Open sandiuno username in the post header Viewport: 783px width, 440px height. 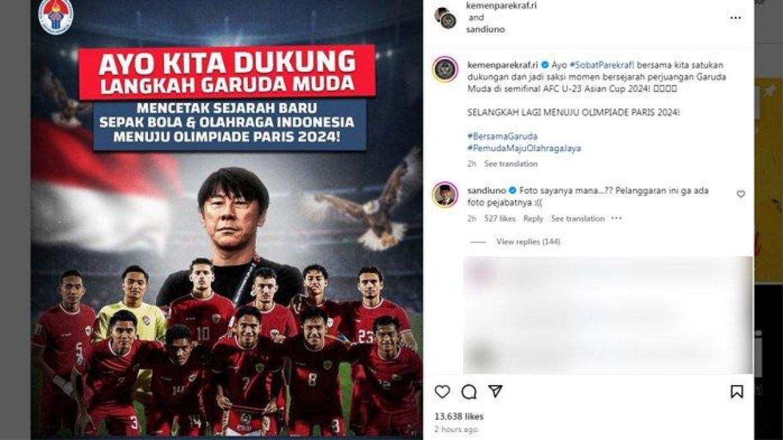pos(487,29)
